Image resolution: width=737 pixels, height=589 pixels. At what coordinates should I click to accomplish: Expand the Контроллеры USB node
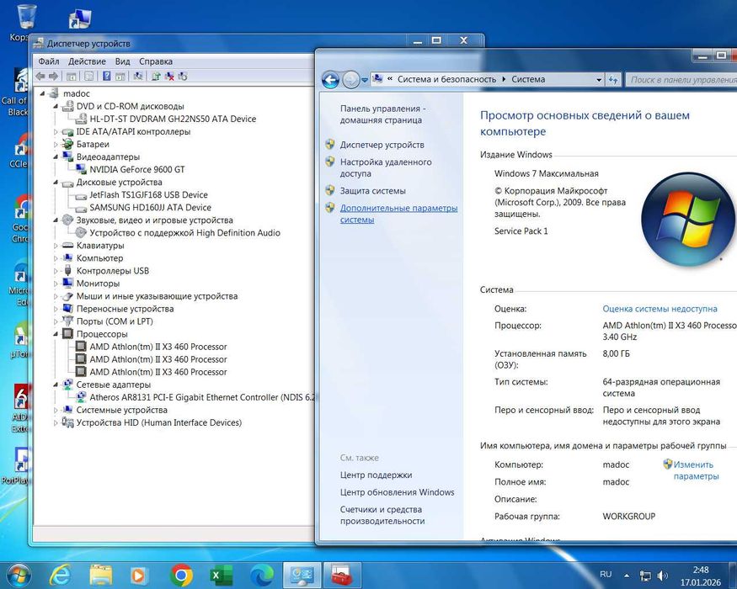point(56,271)
